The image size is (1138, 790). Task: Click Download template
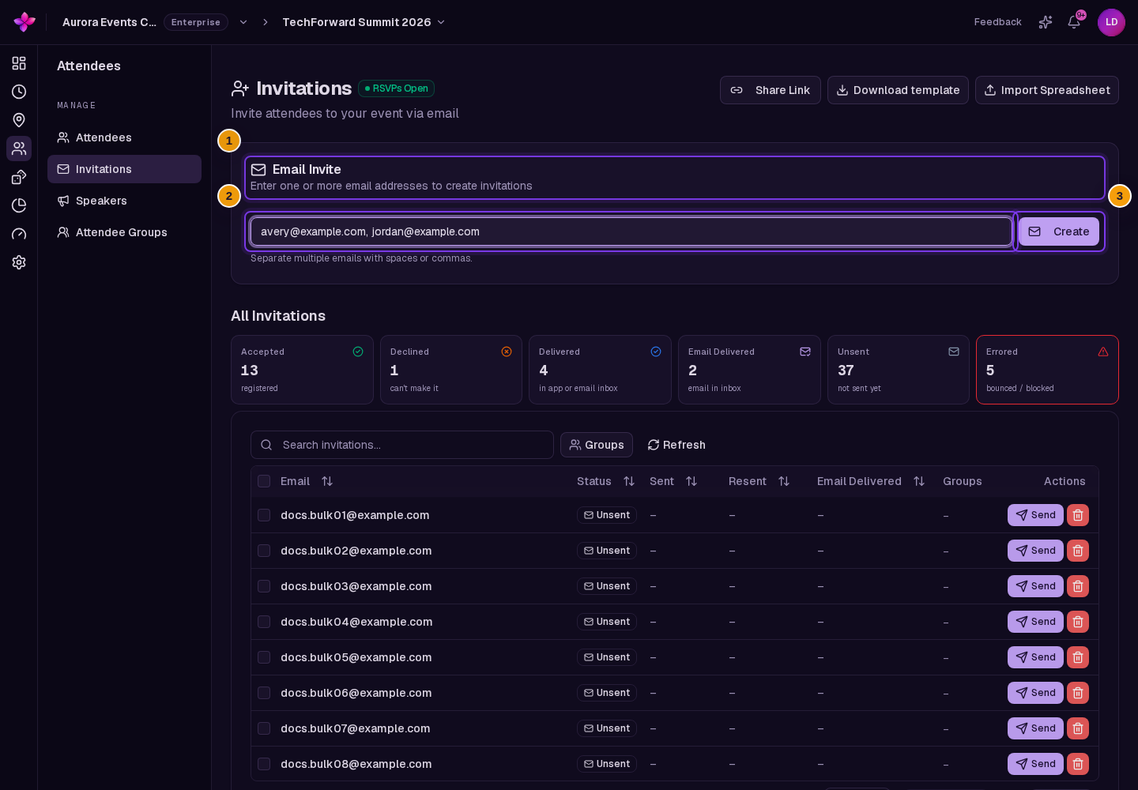point(898,90)
